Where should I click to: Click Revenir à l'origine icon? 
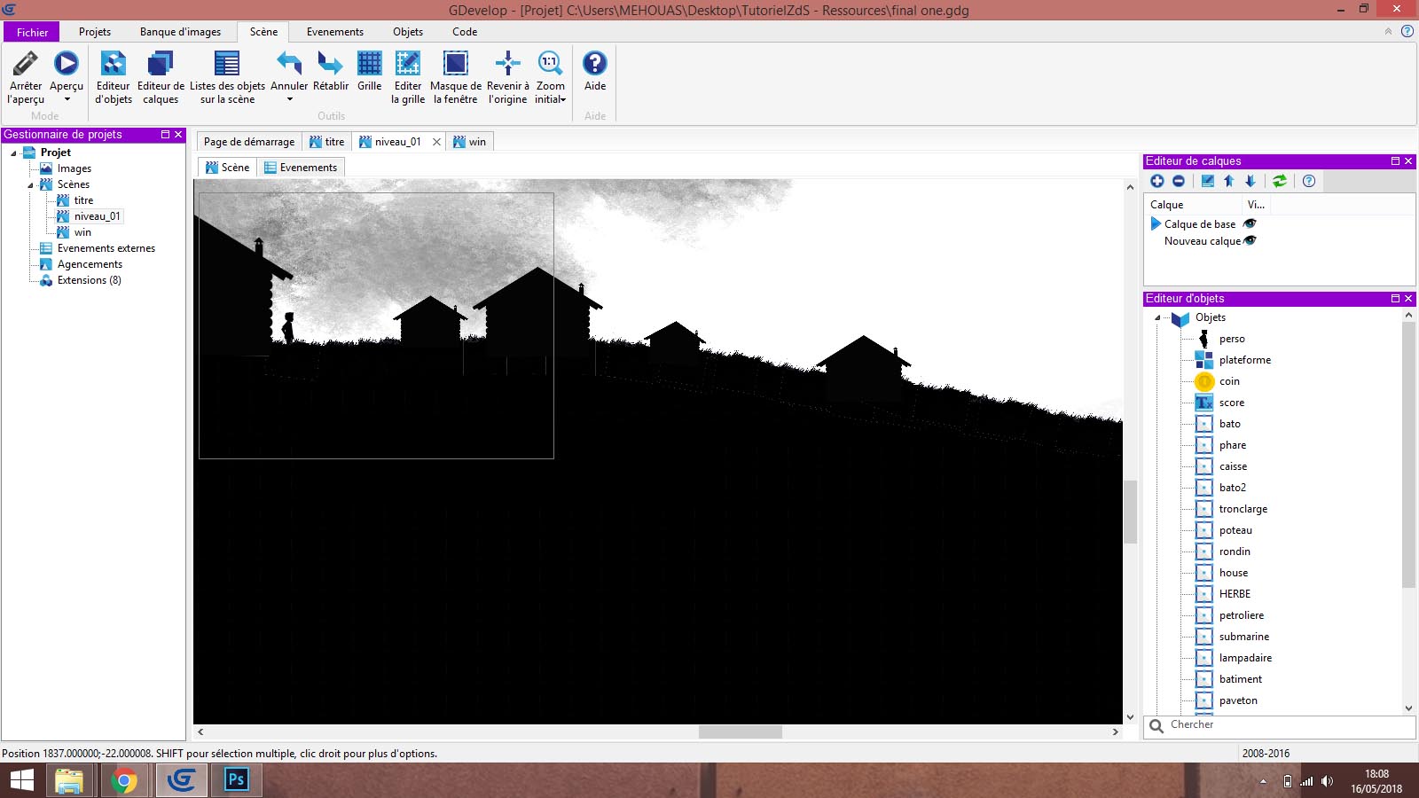pyautogui.click(x=507, y=64)
